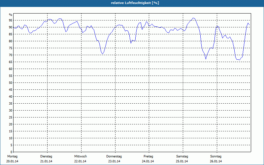Select the 65 y-axis value
264x165 pixels.
11,62
